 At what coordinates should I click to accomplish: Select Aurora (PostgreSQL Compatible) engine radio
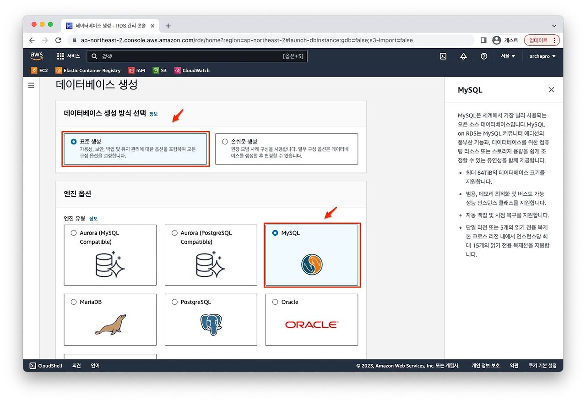click(174, 233)
